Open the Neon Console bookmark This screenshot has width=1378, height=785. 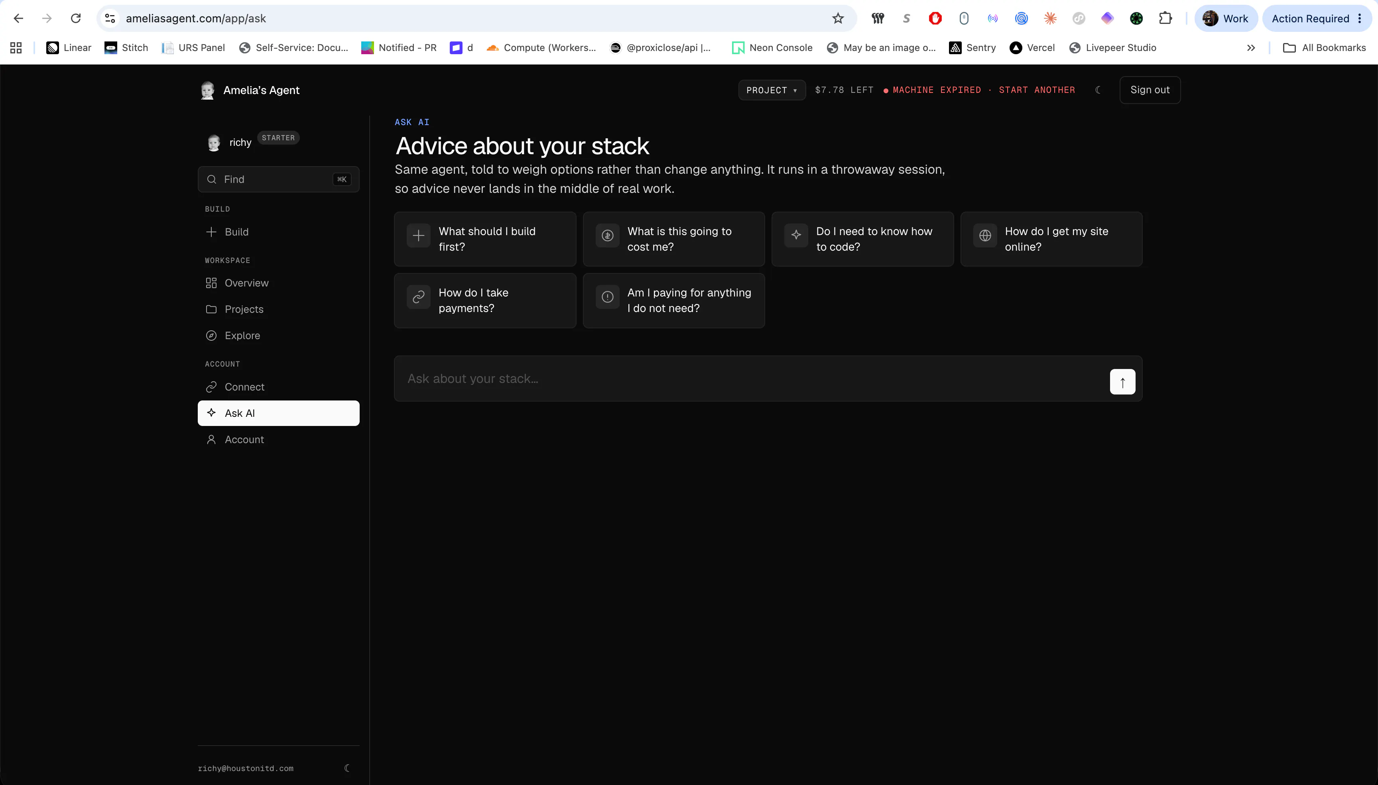(772, 47)
